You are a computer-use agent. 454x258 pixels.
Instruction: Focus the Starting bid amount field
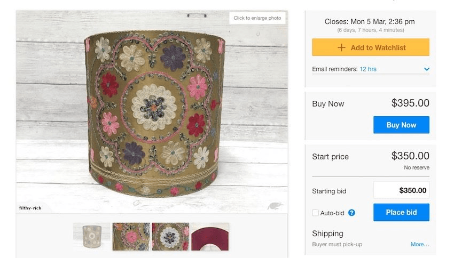pyautogui.click(x=401, y=190)
